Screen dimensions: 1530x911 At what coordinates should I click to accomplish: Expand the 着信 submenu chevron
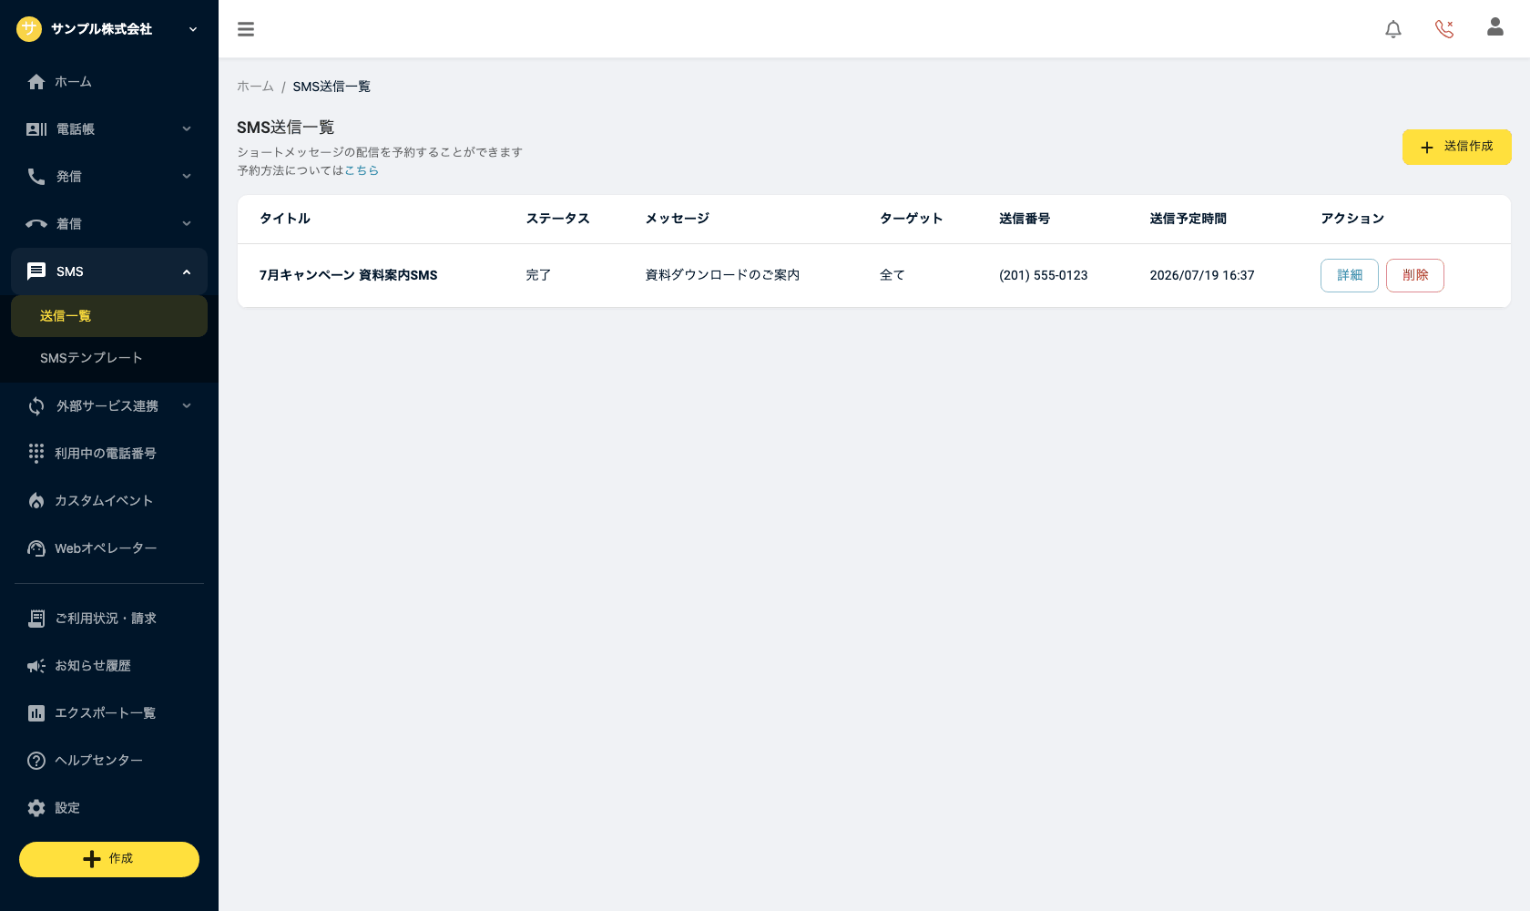187,224
